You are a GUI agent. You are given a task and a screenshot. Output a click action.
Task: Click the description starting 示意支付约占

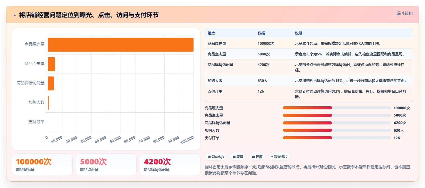(351, 94)
